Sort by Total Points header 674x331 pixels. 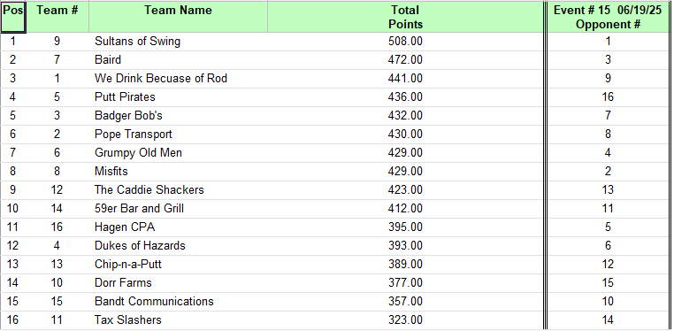click(x=405, y=17)
